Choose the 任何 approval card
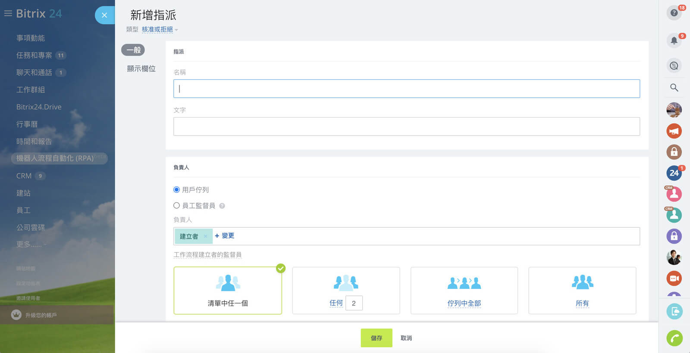This screenshot has height=353, width=690. pyautogui.click(x=346, y=291)
